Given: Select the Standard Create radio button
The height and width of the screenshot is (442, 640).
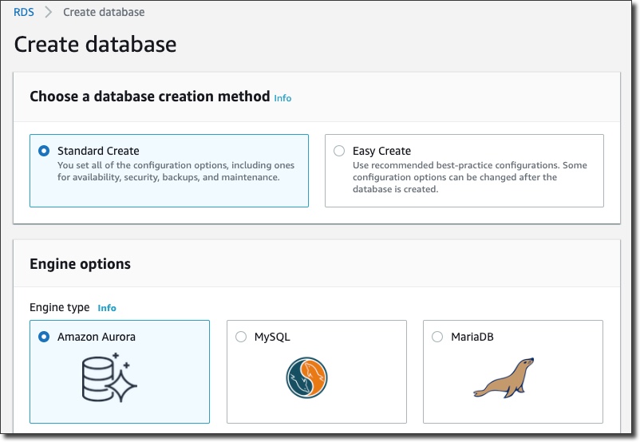Looking at the screenshot, I should (44, 151).
